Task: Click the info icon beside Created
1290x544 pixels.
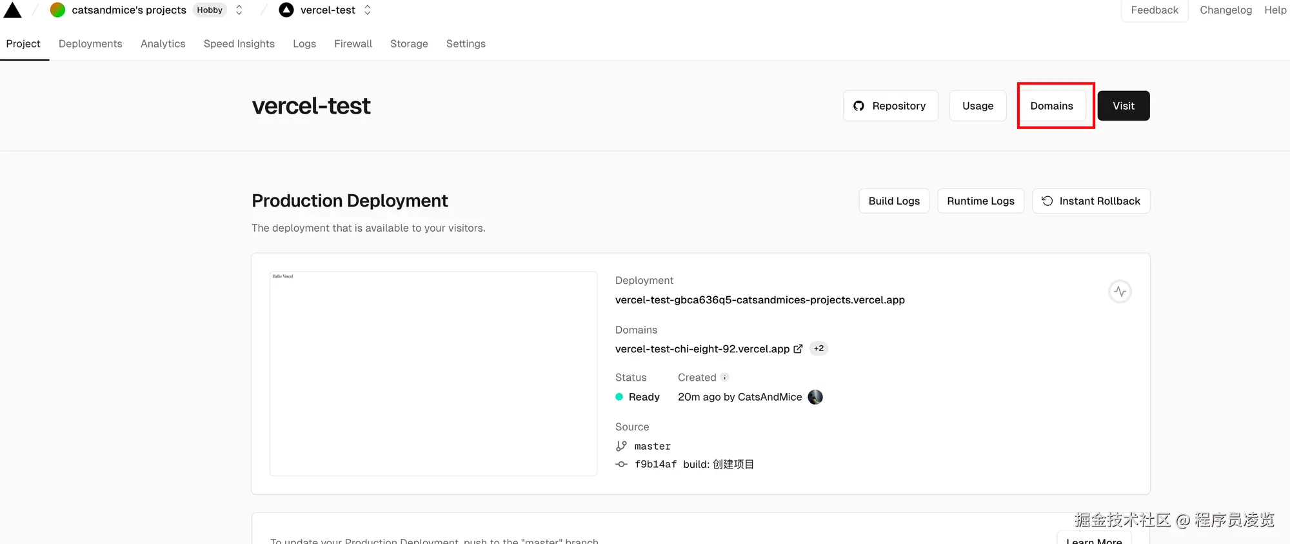Action: tap(724, 378)
